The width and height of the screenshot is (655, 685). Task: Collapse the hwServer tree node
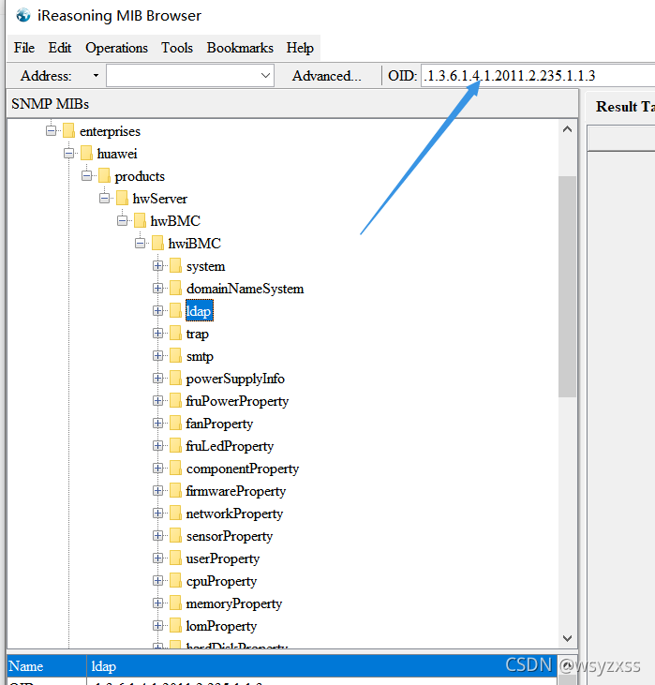[x=104, y=199]
